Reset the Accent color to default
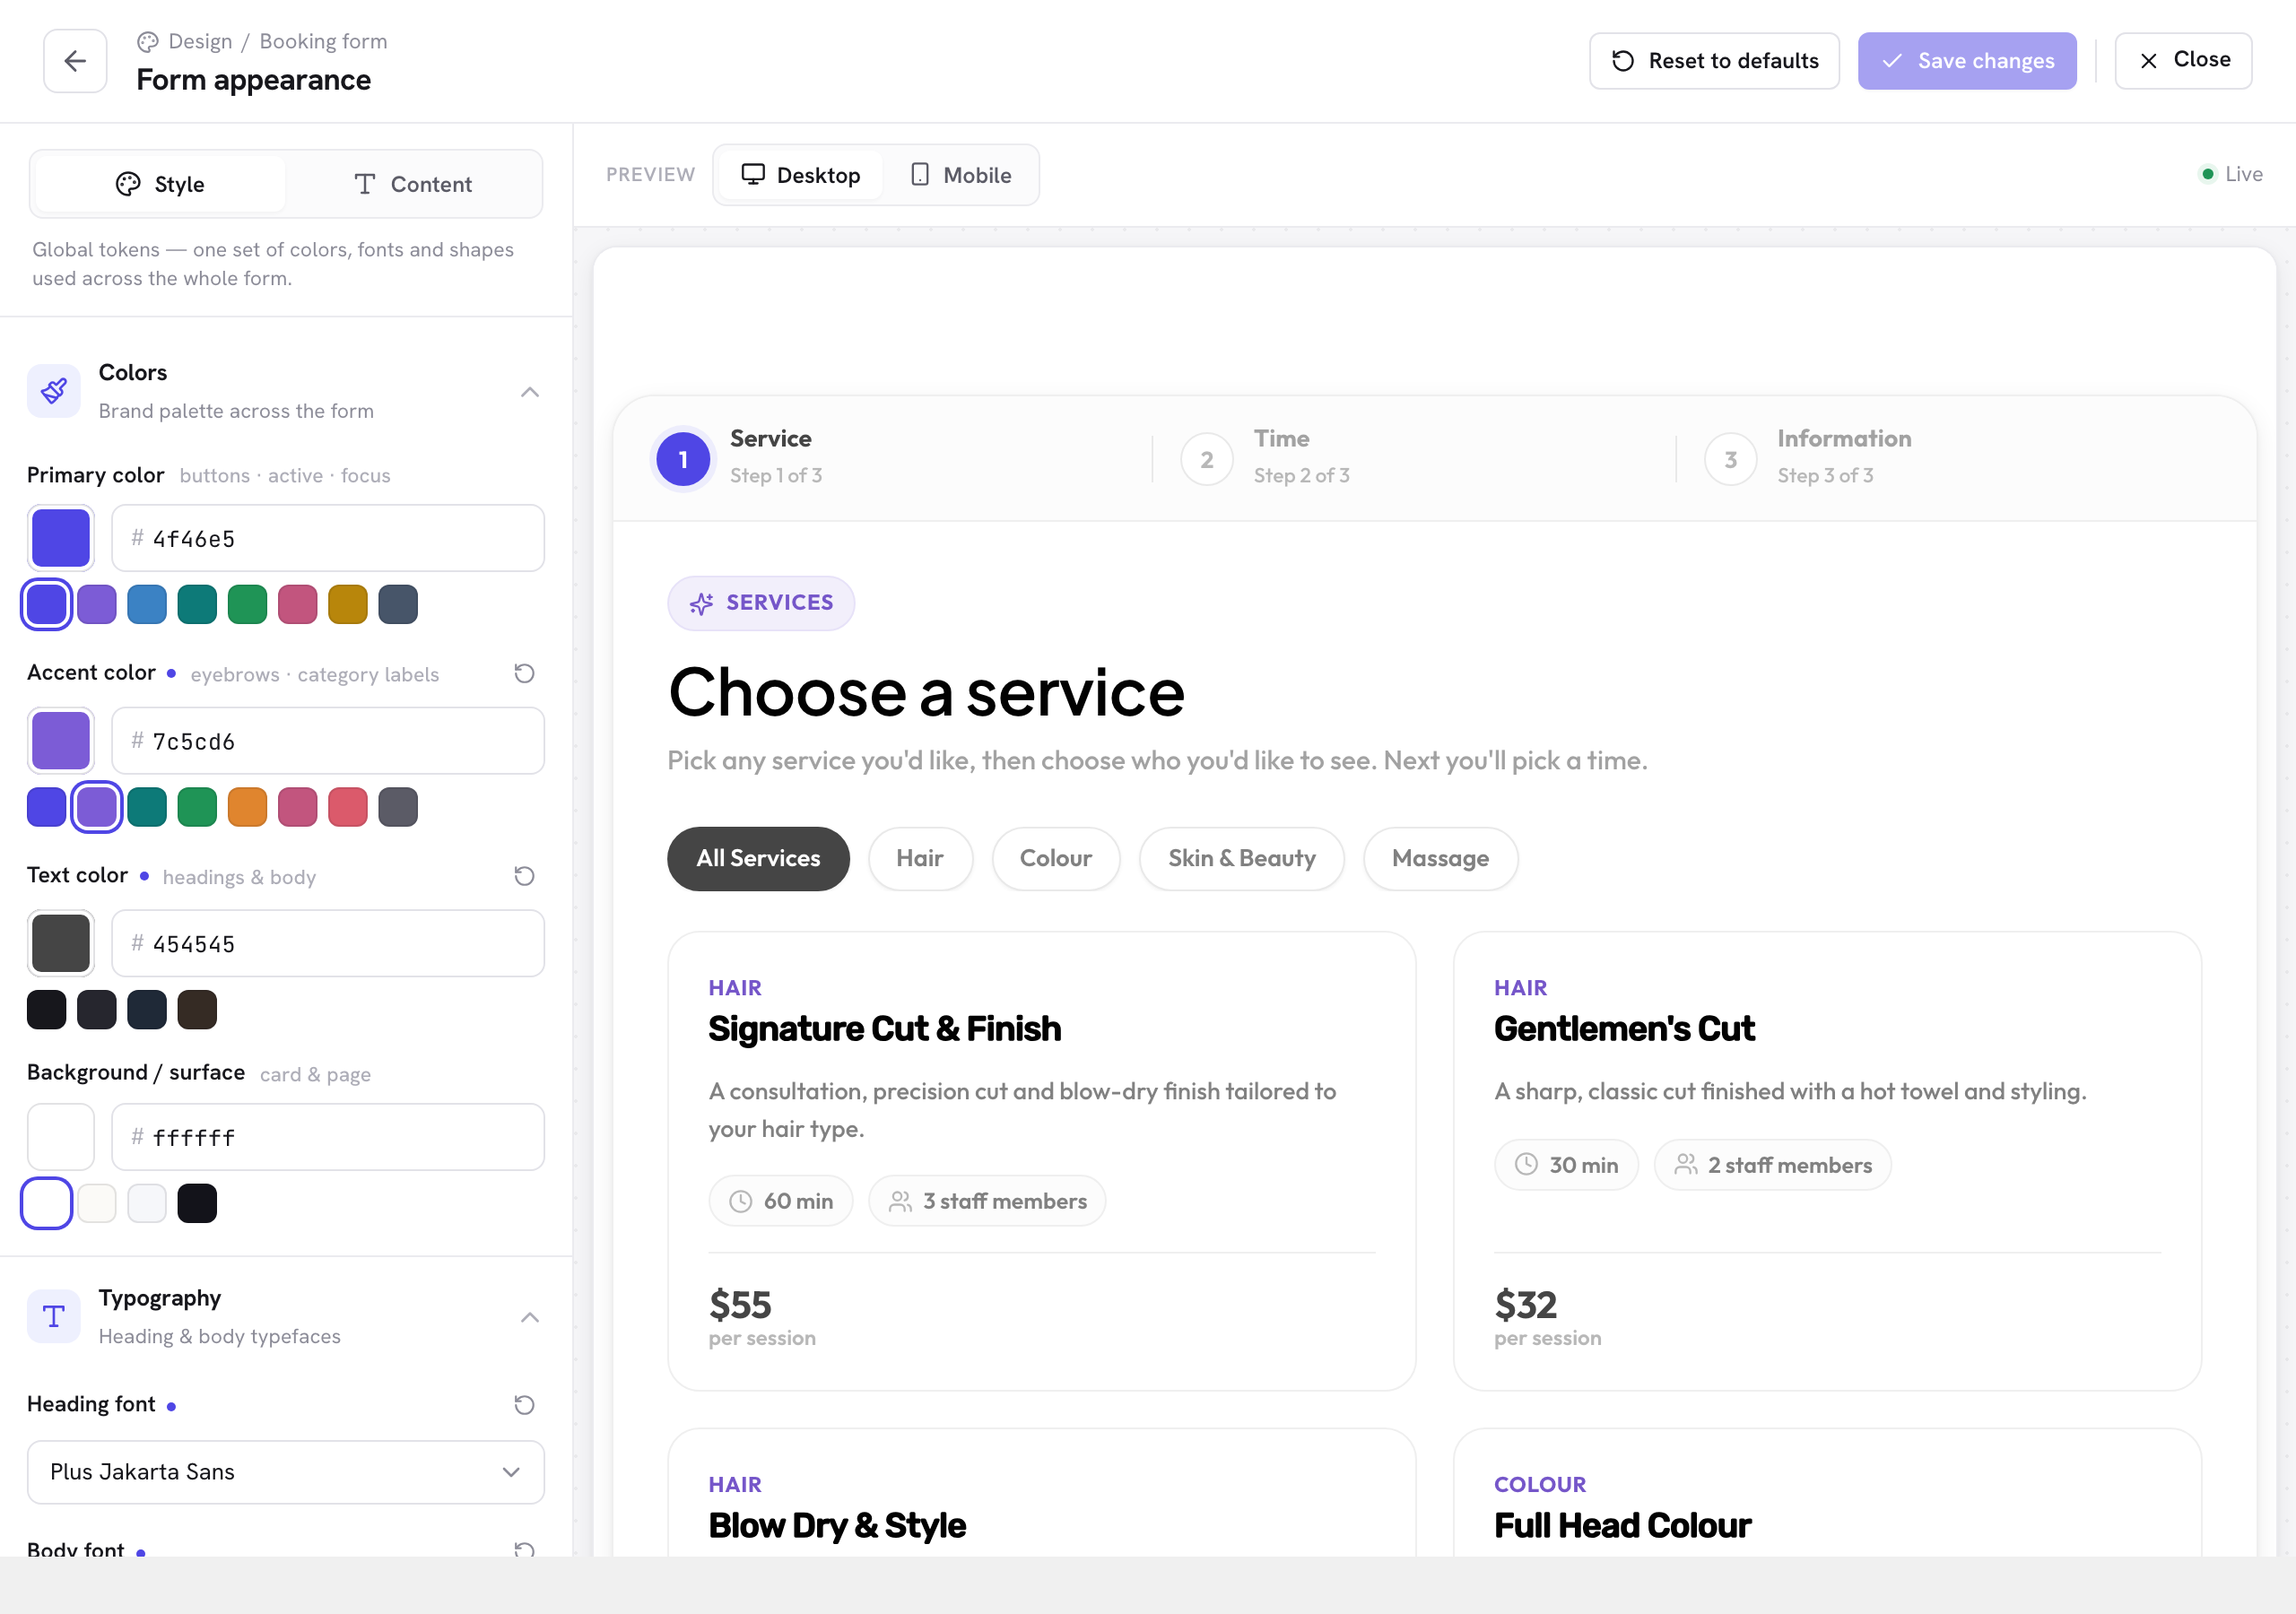 524,673
